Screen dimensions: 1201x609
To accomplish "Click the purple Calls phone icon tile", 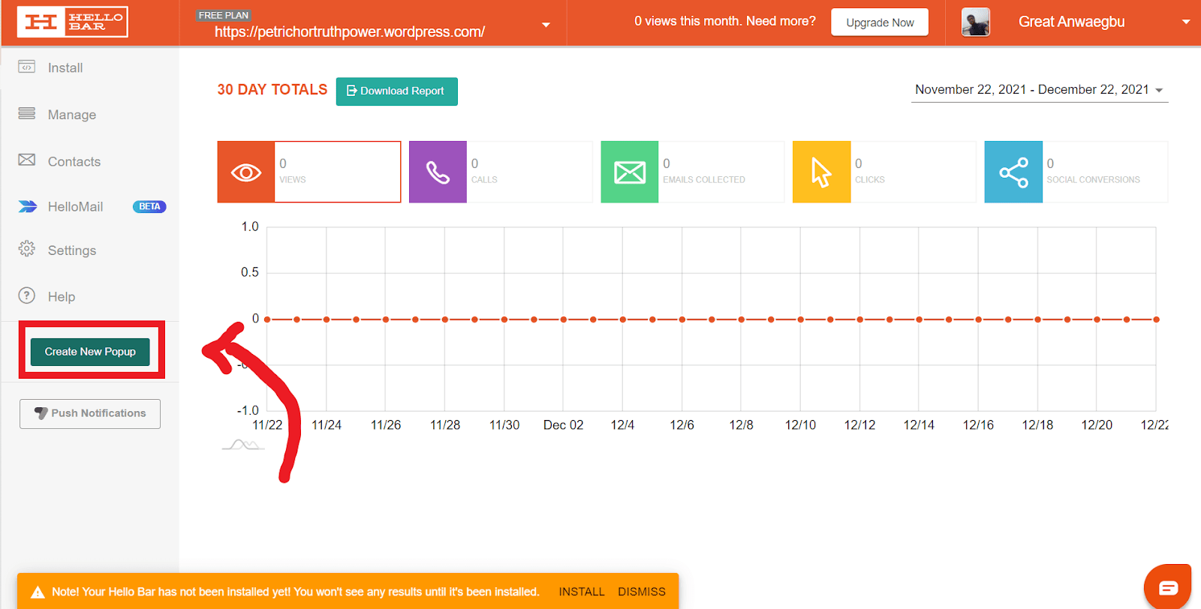I will [x=438, y=172].
